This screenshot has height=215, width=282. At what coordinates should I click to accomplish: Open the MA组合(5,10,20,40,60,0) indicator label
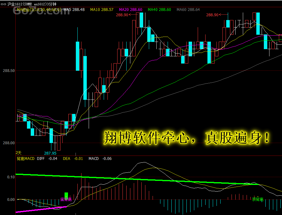tap(39, 10)
